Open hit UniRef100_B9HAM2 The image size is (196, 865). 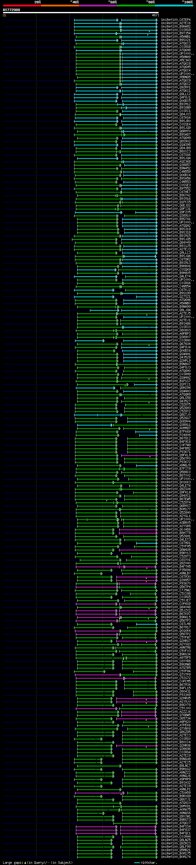176,26
